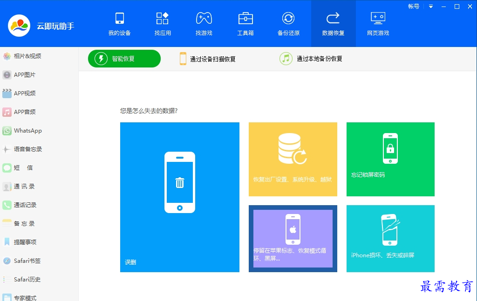This screenshot has height=301, width=477.
Task: Select WhatsApp in the sidebar
Action: (x=39, y=131)
